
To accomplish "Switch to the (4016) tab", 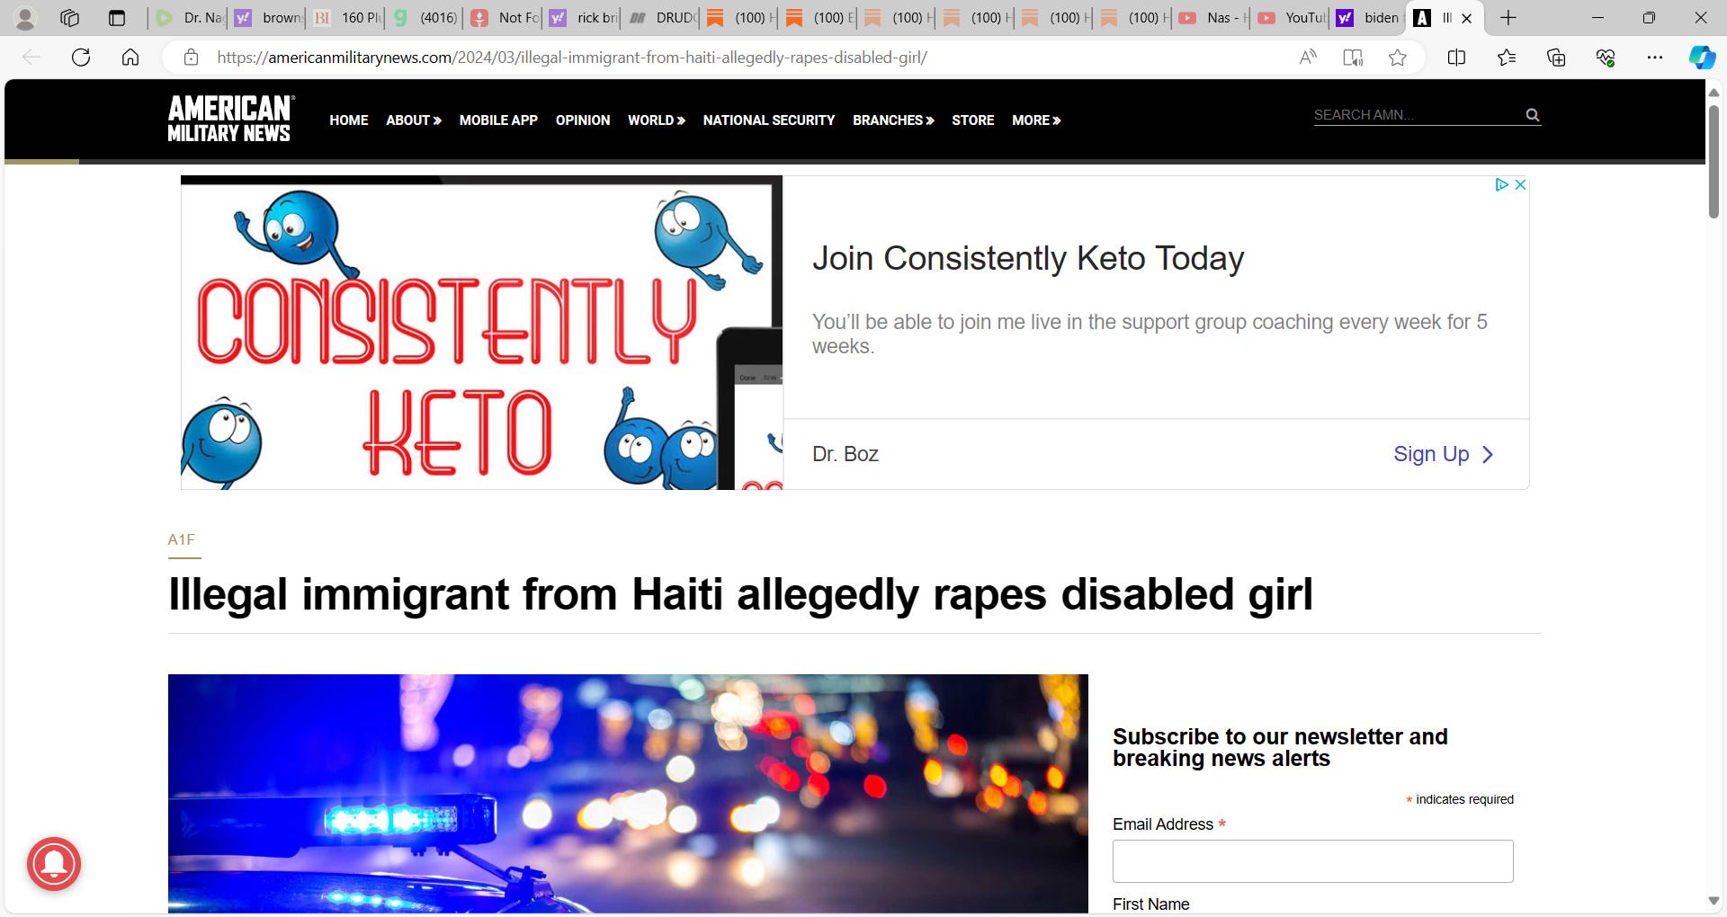I will tap(425, 18).
